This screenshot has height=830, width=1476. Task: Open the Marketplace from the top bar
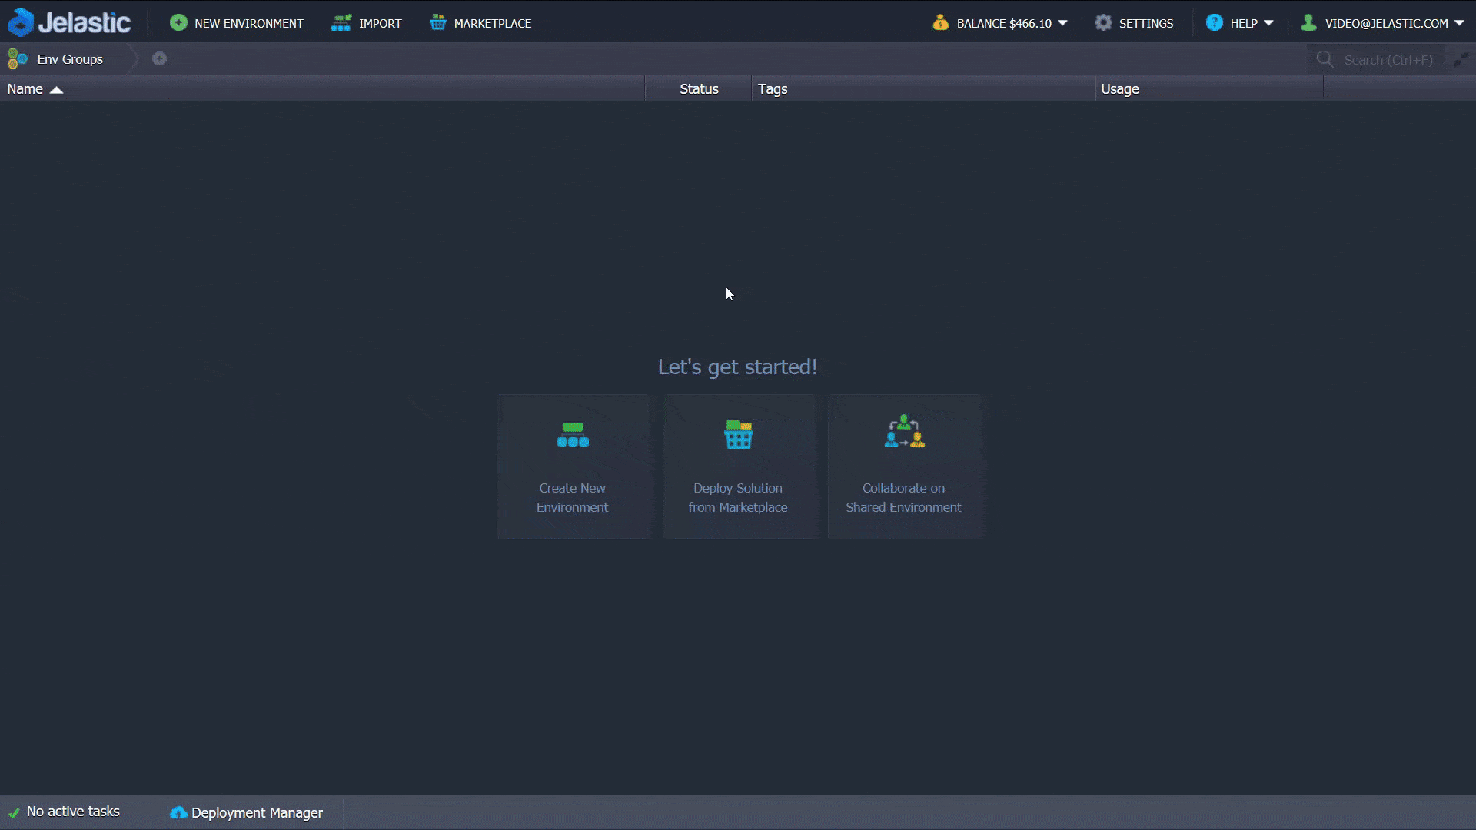point(480,23)
